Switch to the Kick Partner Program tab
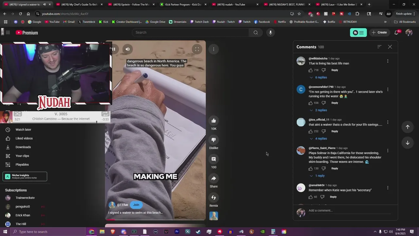The width and height of the screenshot is (419, 236). 183,5
